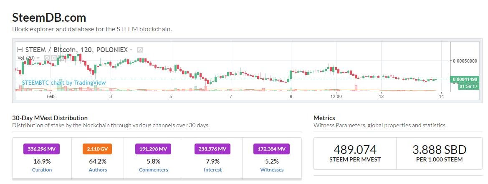Open the Authors distribution link
Viewport: 488px width, 184px height.
[x=98, y=170]
